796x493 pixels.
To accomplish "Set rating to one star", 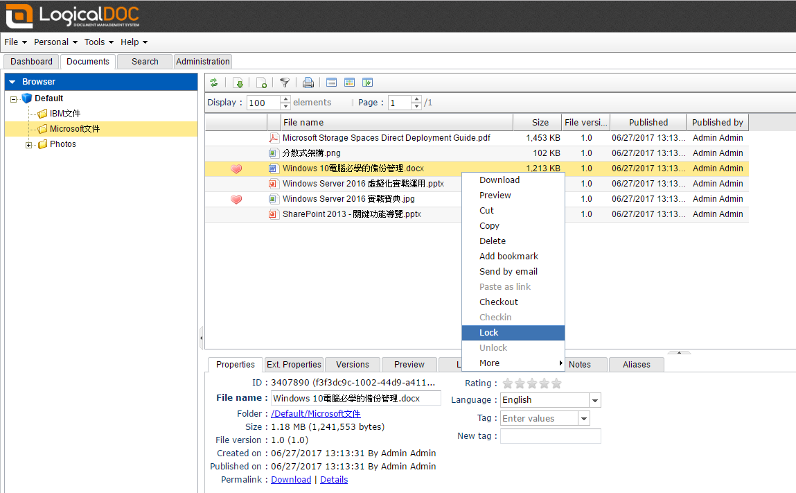I will coord(507,383).
